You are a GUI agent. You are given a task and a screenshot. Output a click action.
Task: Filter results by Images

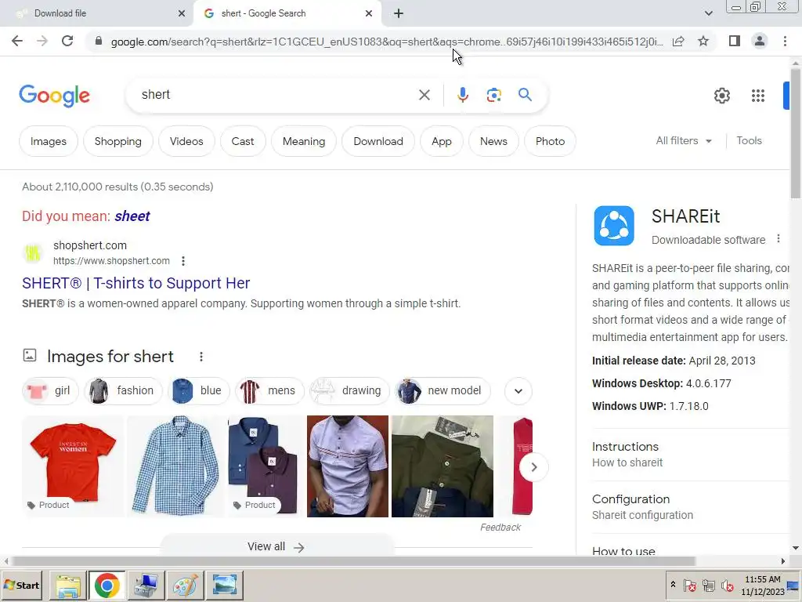(x=49, y=141)
